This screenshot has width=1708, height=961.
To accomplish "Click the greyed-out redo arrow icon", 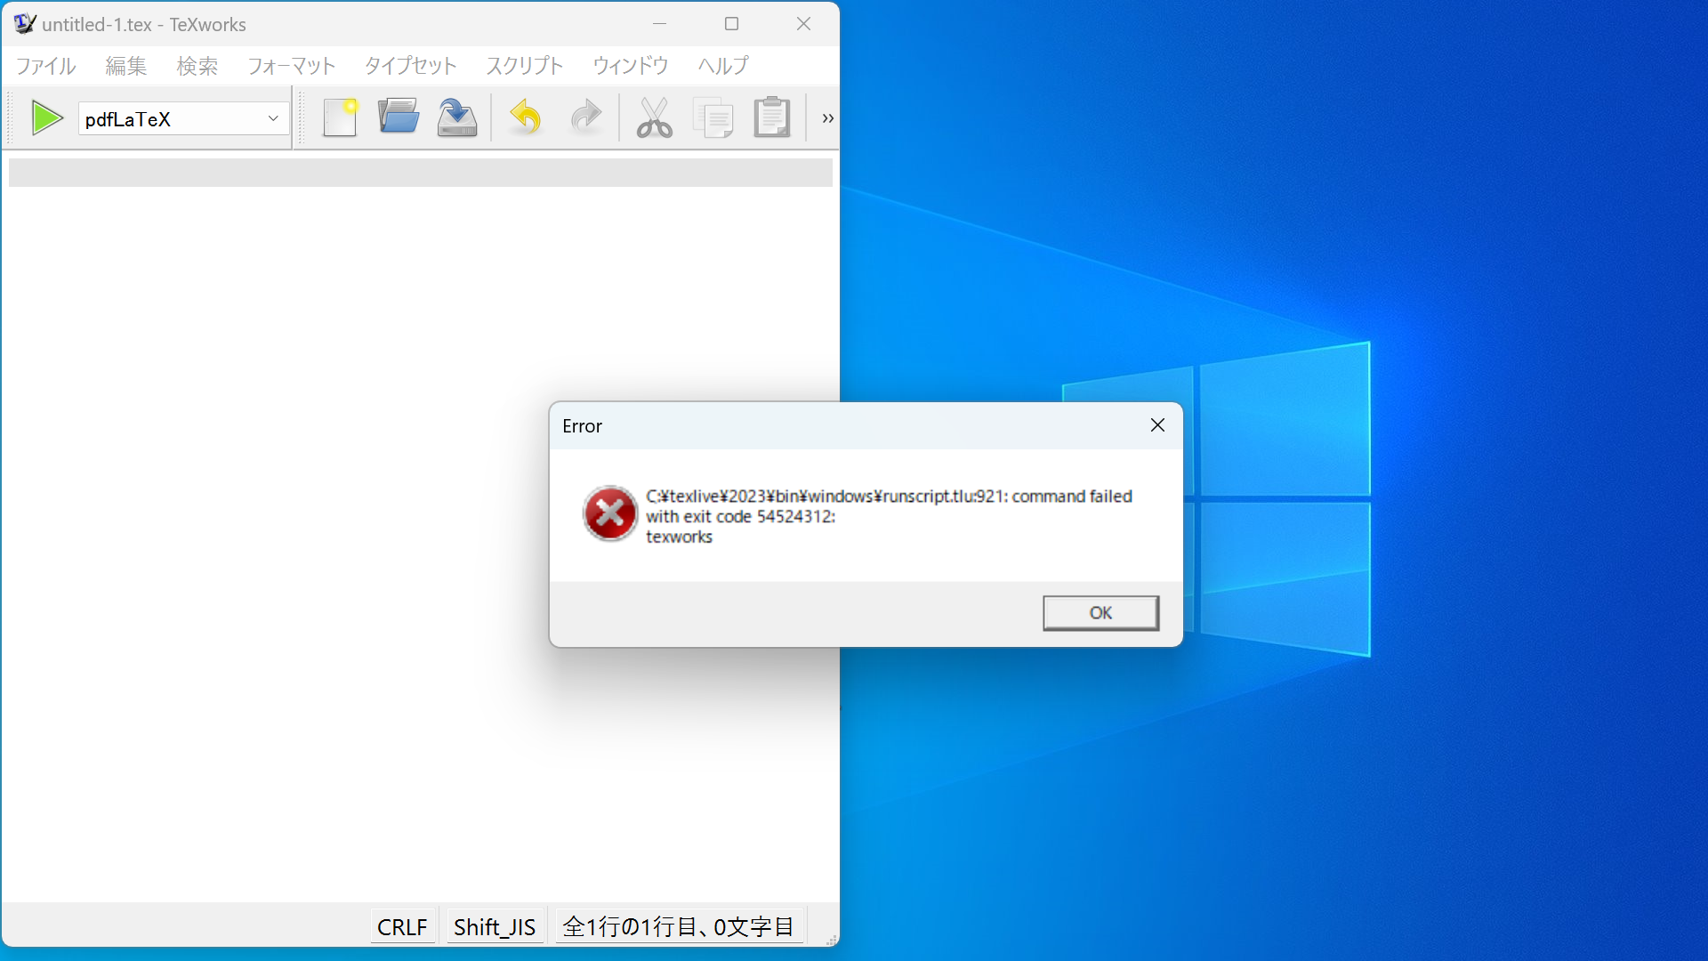I will [x=585, y=117].
